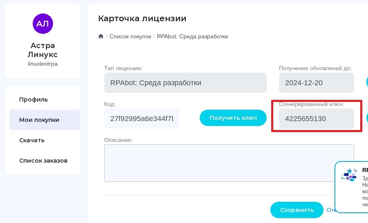Click the Получить ключ button
The image size is (368, 223).
point(233,118)
